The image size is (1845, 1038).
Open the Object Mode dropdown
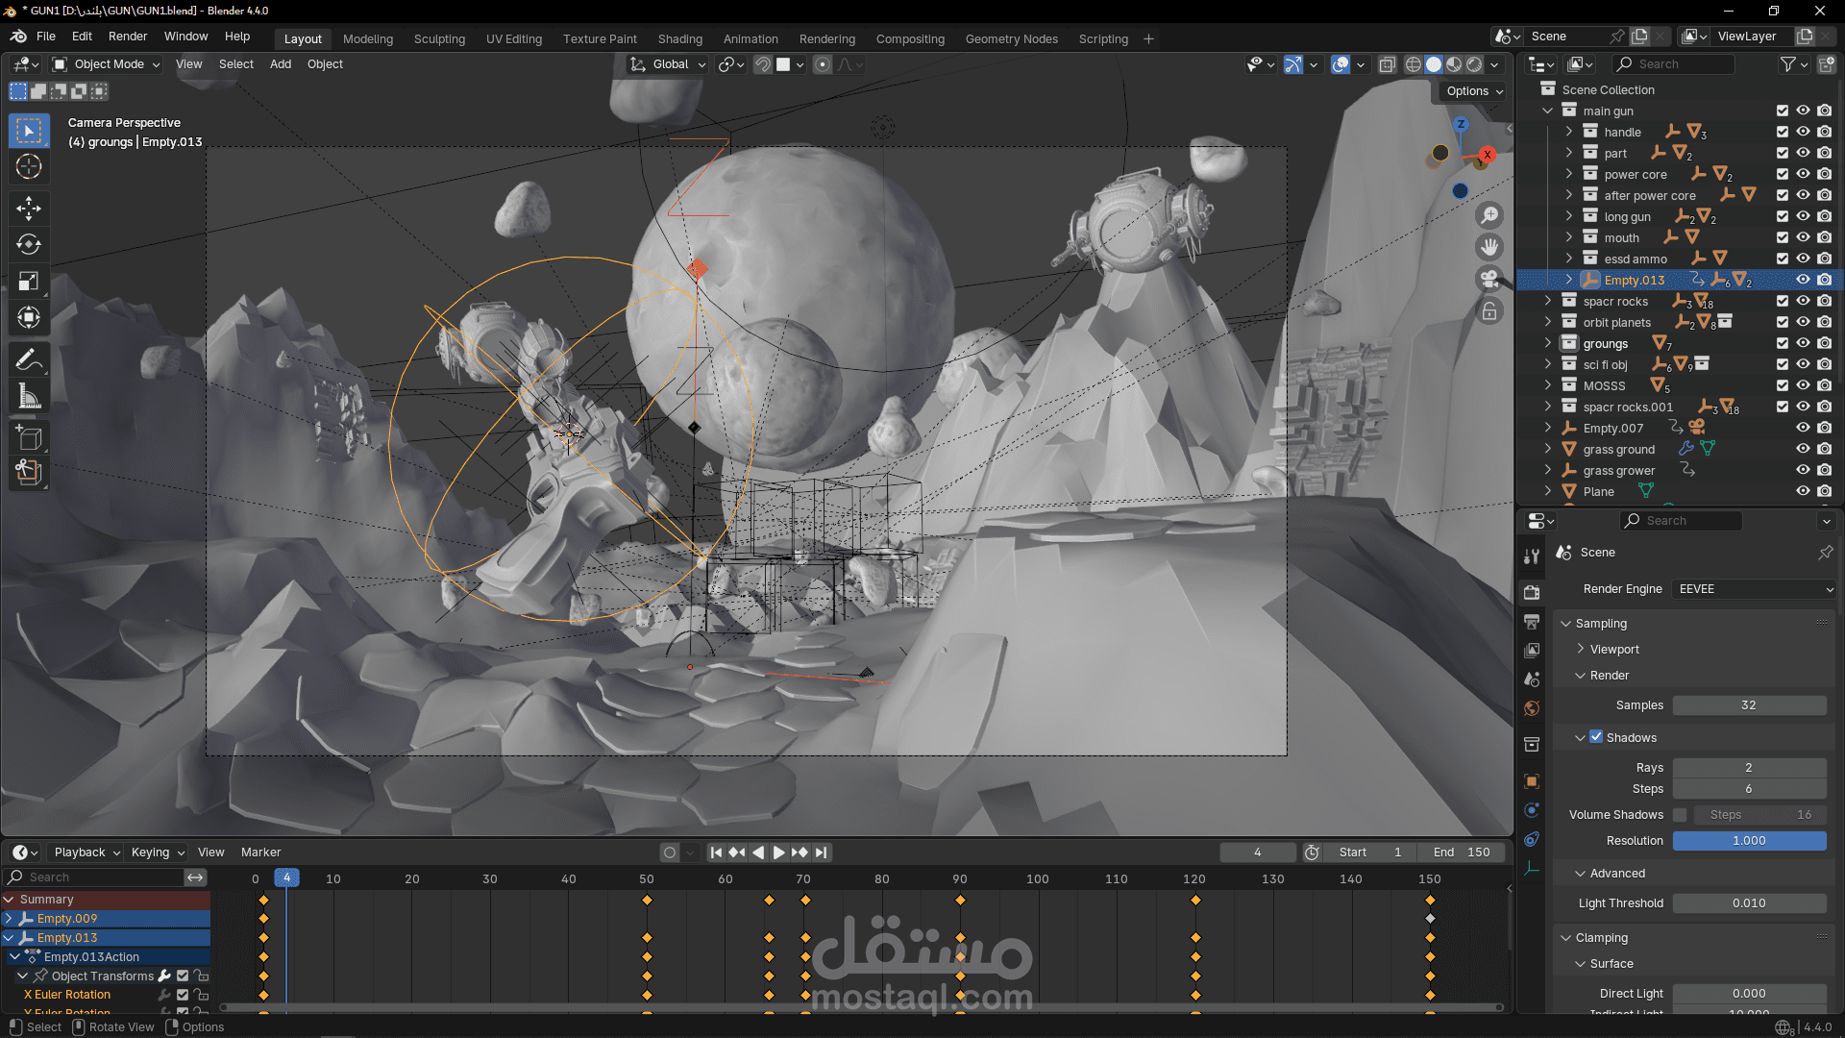point(108,64)
